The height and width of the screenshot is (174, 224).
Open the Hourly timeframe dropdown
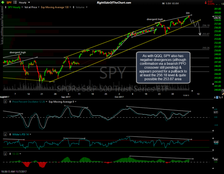(29, 2)
